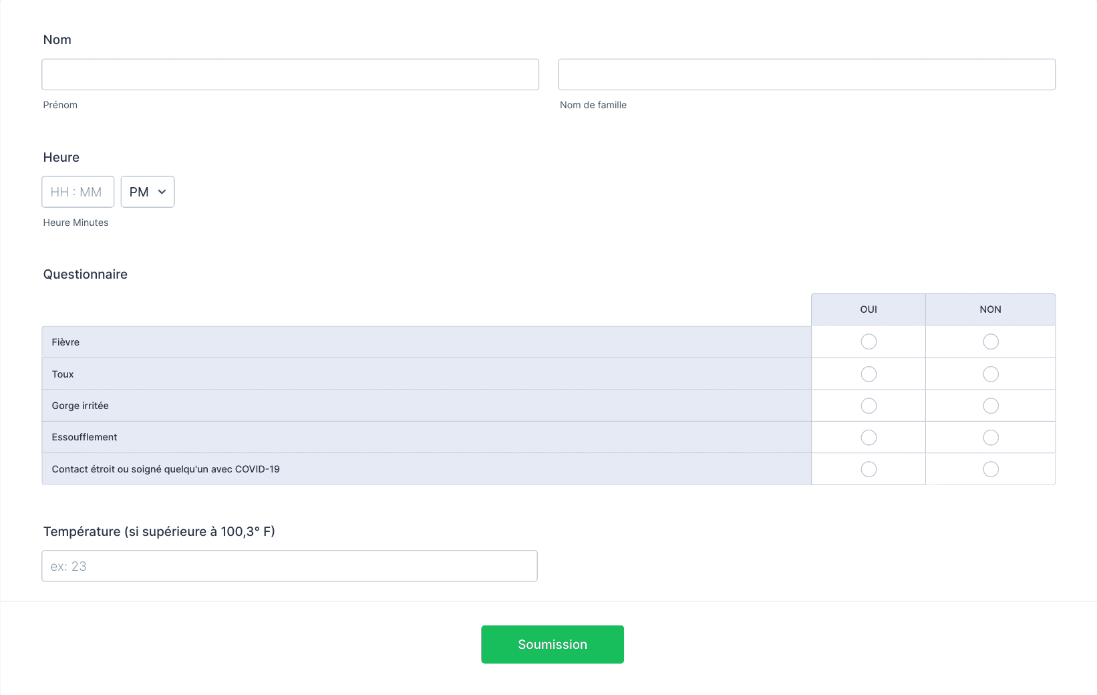Choose NON for Toux

(990, 374)
